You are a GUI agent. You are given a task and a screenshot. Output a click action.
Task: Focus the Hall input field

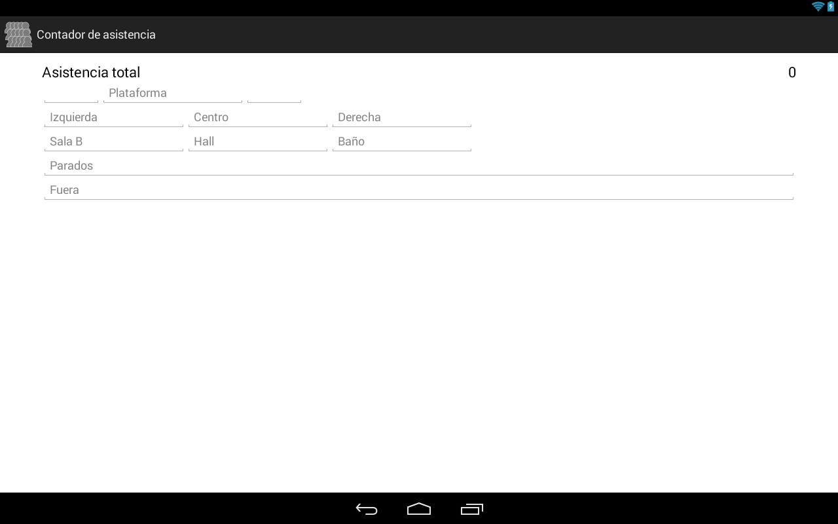point(258,141)
